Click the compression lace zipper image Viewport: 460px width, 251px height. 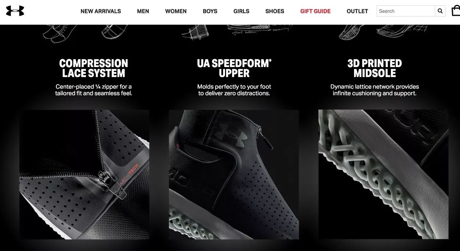(x=84, y=174)
